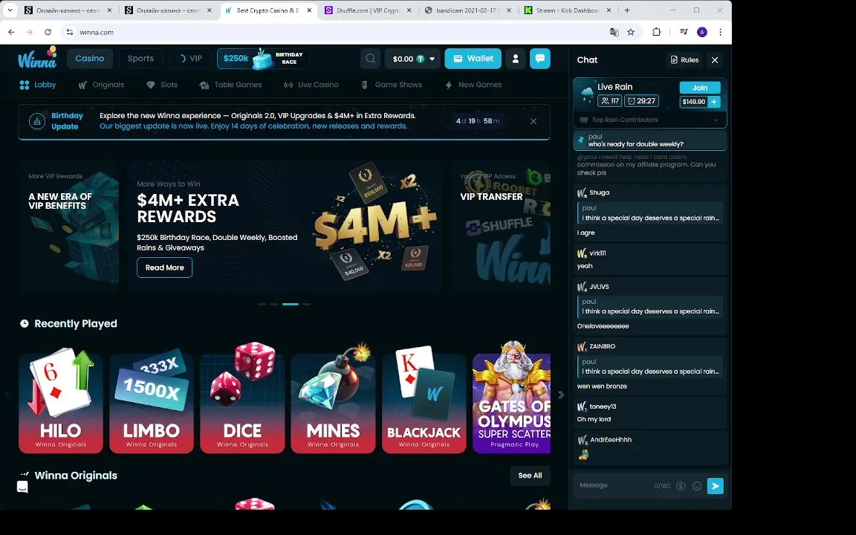The image size is (856, 535).
Task: Open the $250k Birthday Race banner
Action: (262, 59)
